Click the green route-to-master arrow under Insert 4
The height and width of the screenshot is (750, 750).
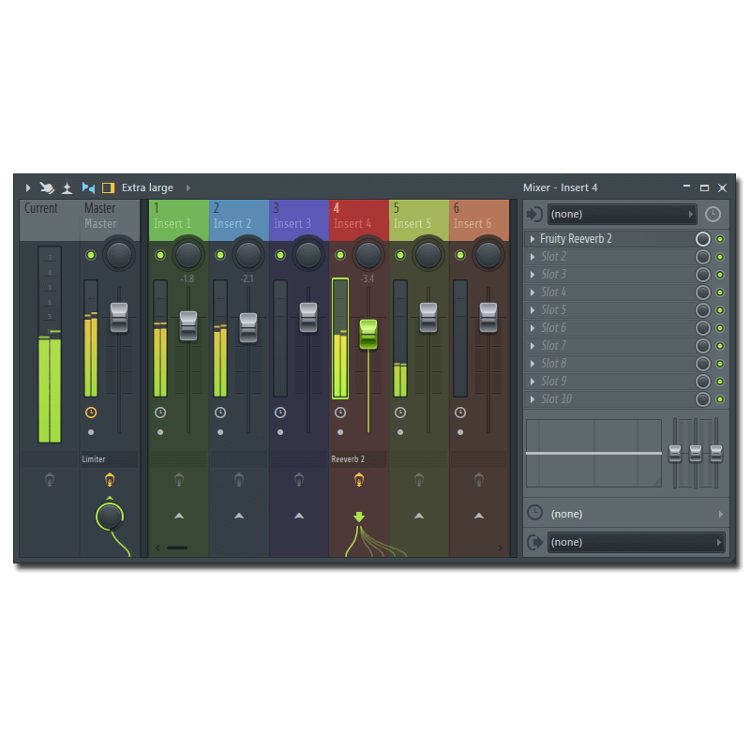361,515
